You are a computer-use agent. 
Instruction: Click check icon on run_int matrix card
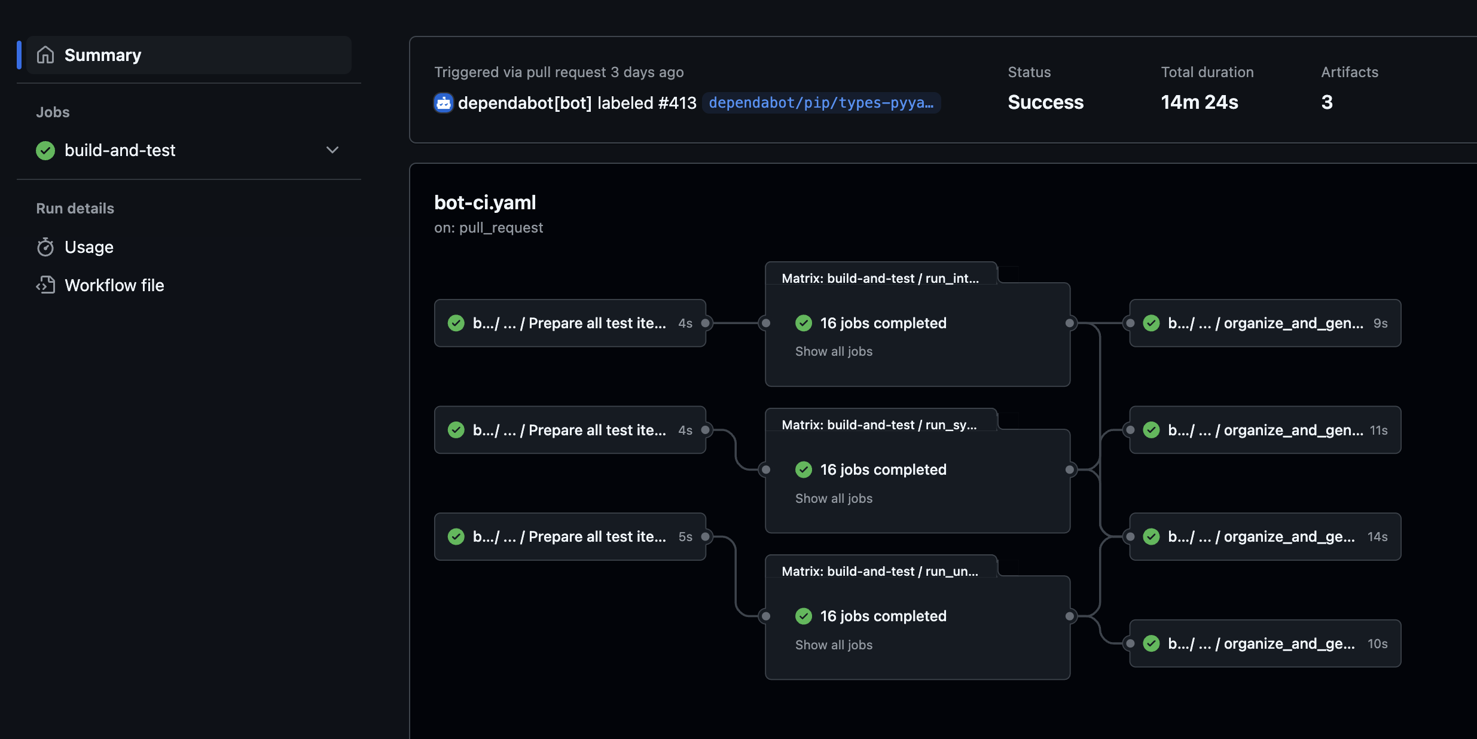(804, 323)
